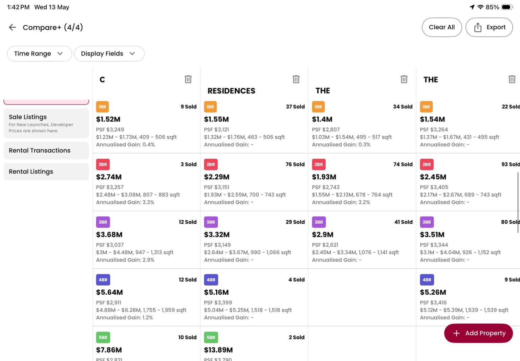This screenshot has height=361, width=520.
Task: Tap the battery indicator in status bar
Action: pos(507,7)
